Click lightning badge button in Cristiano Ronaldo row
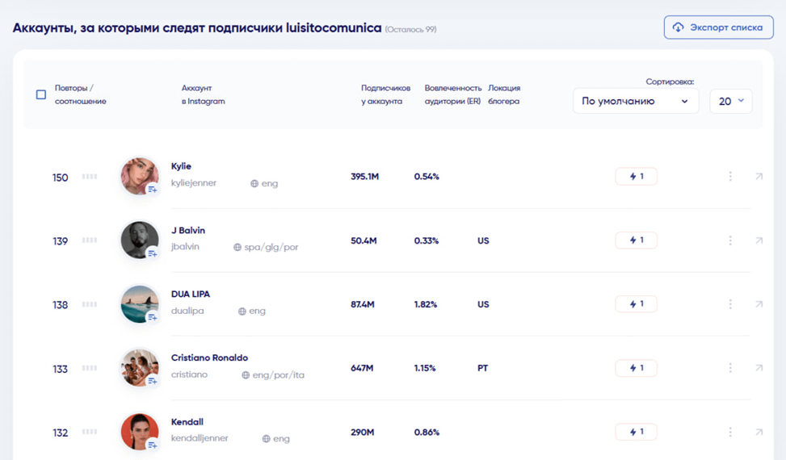Image resolution: width=786 pixels, height=460 pixels. (x=636, y=368)
